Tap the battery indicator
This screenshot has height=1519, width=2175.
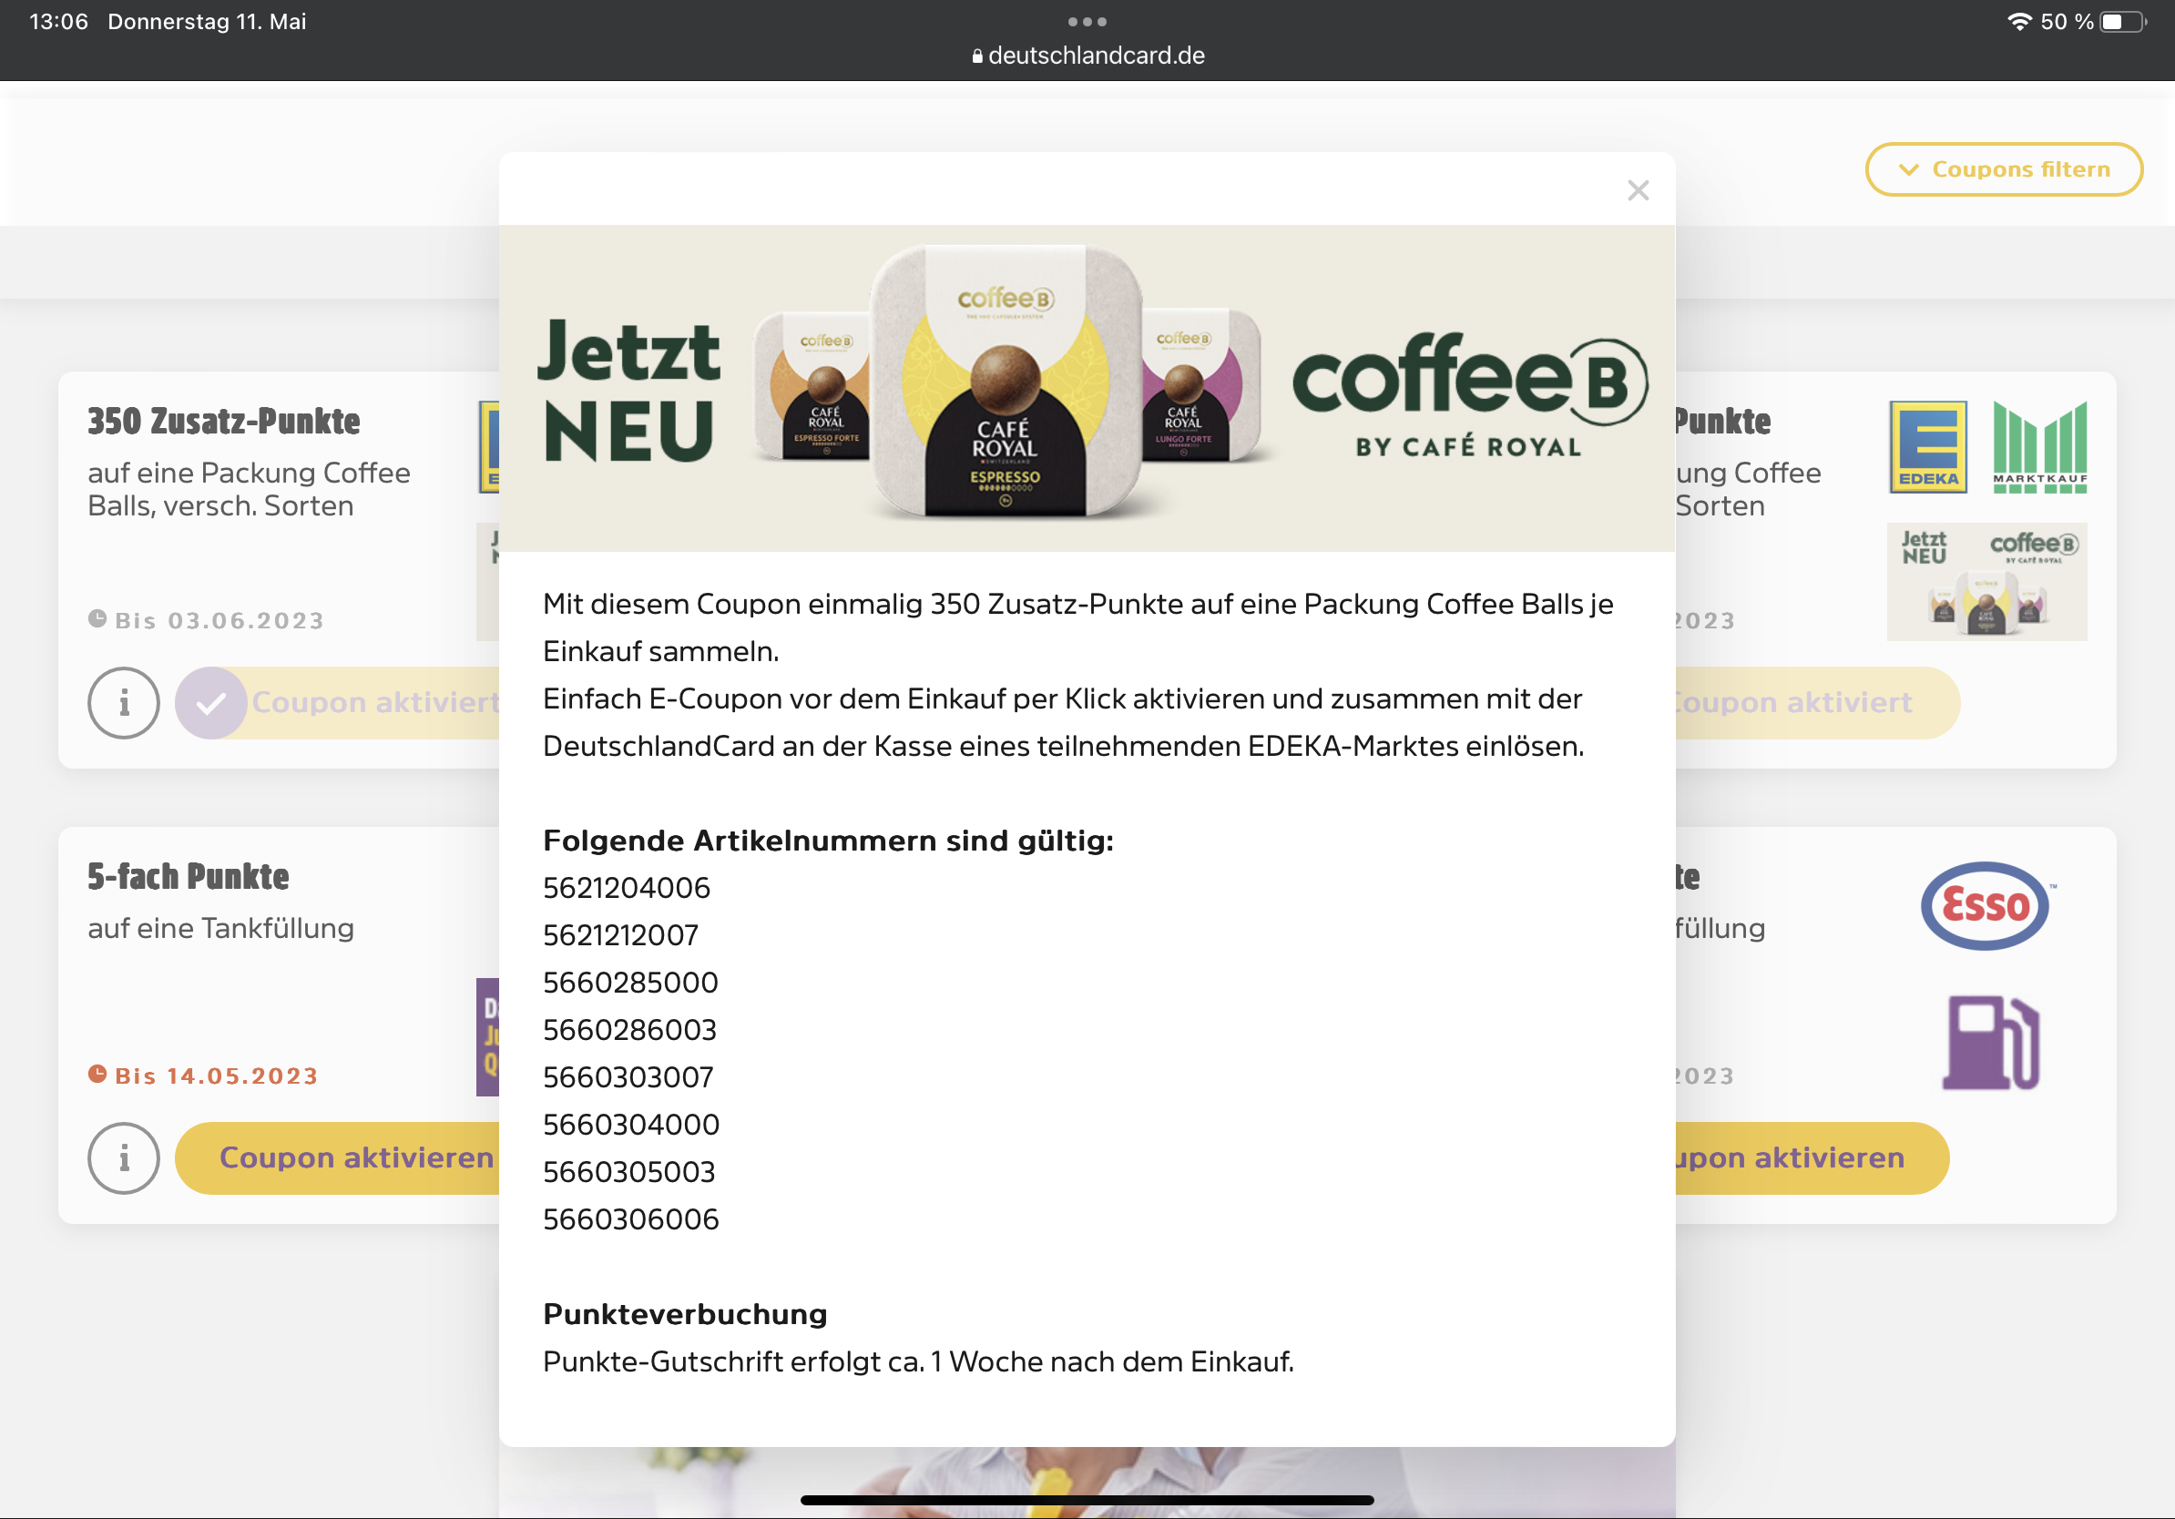2122,22
